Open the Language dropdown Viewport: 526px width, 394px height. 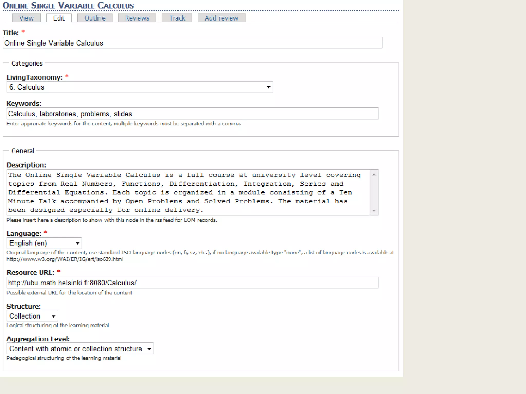pos(44,243)
